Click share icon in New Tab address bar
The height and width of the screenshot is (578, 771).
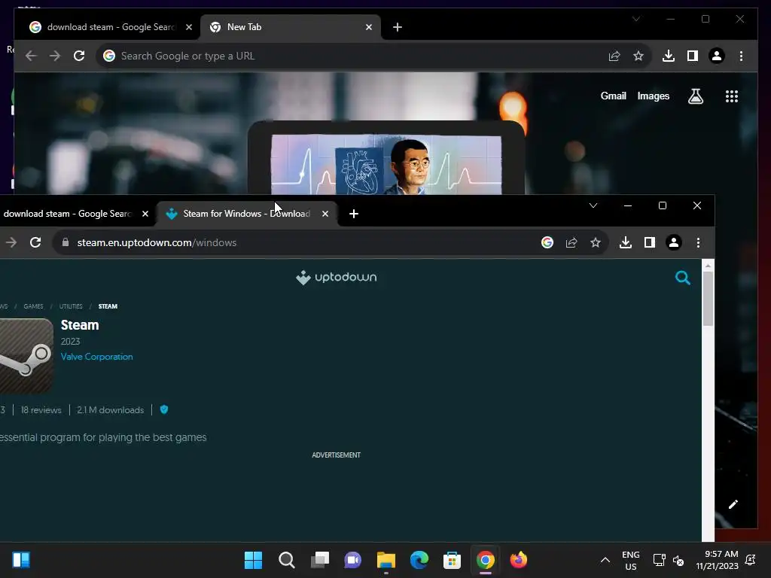614,56
